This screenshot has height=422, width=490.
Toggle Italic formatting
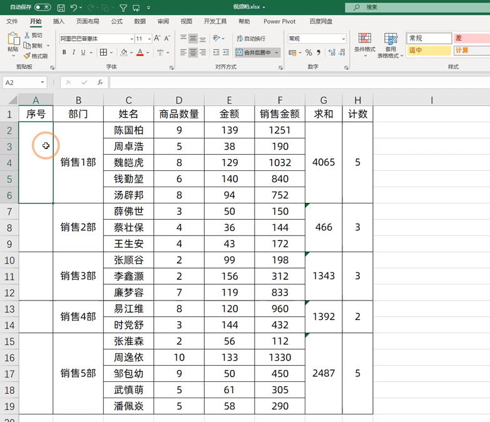click(x=74, y=52)
